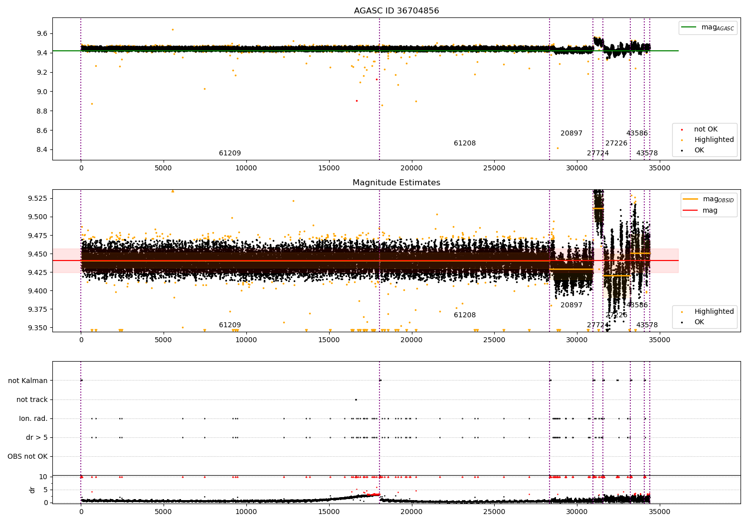Select the 9.350 y-axis tick label
This screenshot has width=748, height=523.
point(37,328)
